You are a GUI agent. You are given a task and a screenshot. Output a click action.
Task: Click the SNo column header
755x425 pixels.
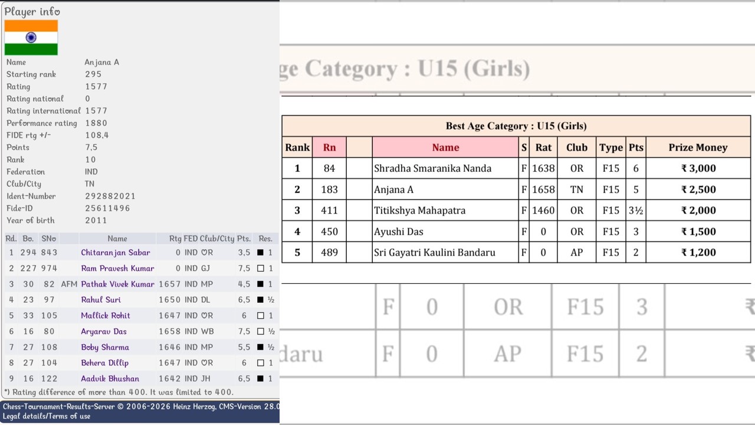49,238
